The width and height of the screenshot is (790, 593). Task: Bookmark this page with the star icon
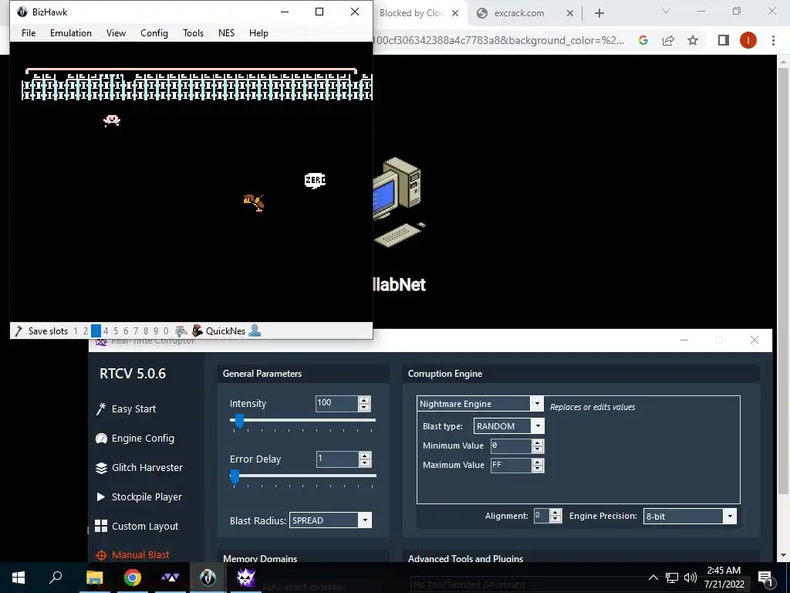click(693, 40)
